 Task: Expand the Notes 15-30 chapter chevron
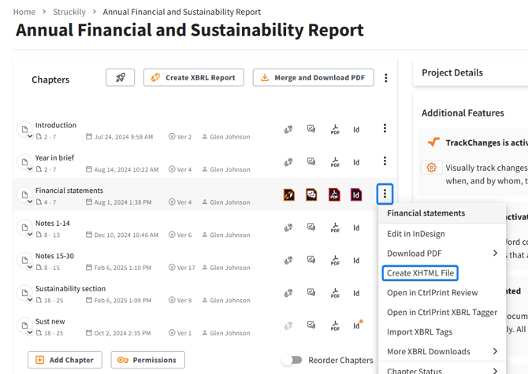(30, 267)
